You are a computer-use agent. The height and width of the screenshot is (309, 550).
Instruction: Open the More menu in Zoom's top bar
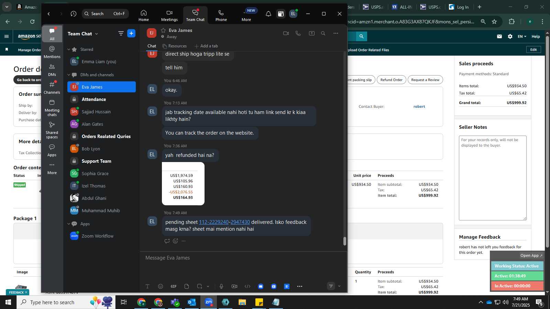pyautogui.click(x=246, y=15)
